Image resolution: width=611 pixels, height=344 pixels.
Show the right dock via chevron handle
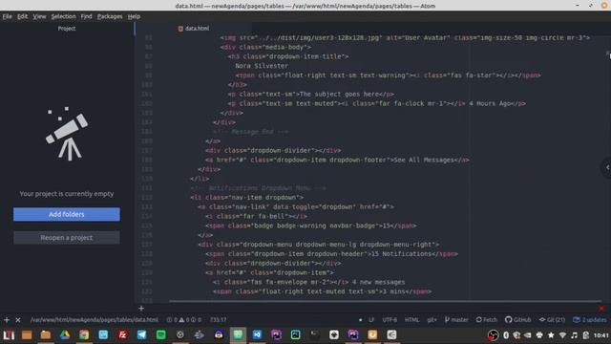[x=607, y=167]
